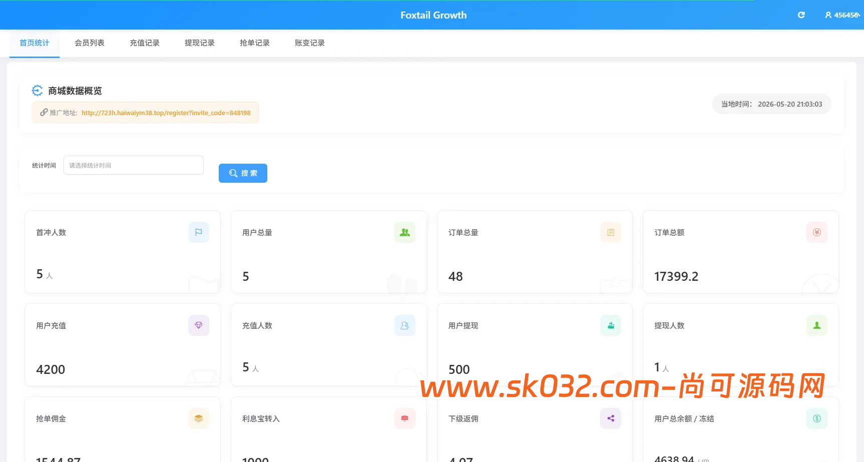Click the yen icon on 订单总额 card
864x462 pixels.
click(x=817, y=232)
